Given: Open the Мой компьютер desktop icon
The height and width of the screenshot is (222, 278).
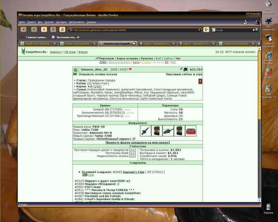Looking at the screenshot, I should coord(268,24).
